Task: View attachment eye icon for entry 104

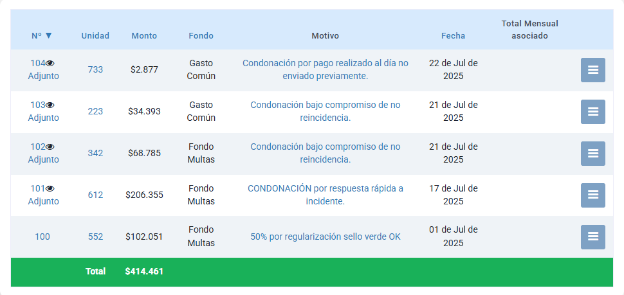Action: pyautogui.click(x=50, y=63)
